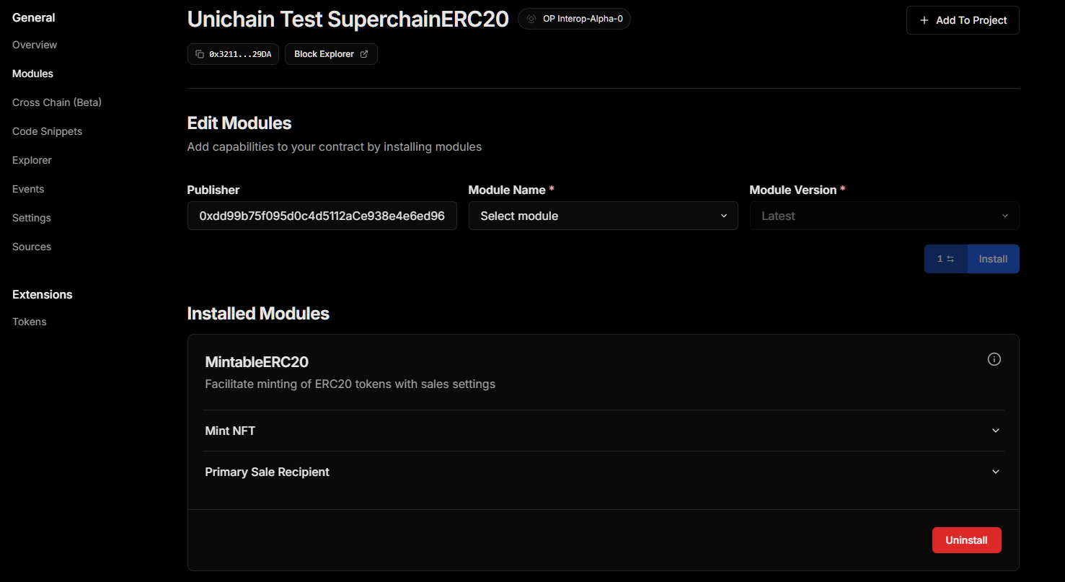This screenshot has width=1065, height=582.
Task: Click into the Publisher address field
Action: [x=322, y=216]
